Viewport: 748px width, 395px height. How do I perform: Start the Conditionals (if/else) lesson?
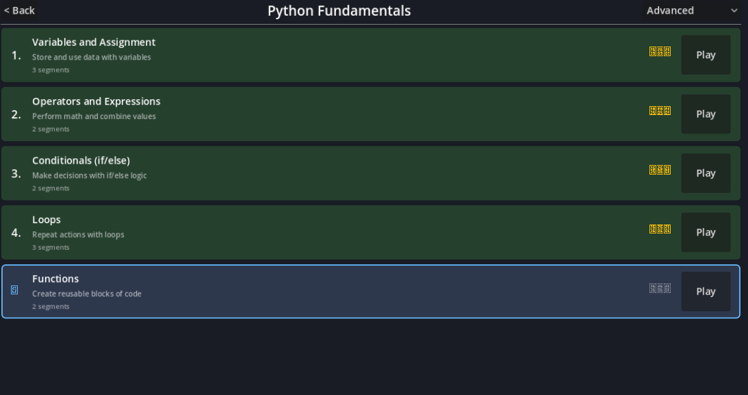pyautogui.click(x=706, y=173)
